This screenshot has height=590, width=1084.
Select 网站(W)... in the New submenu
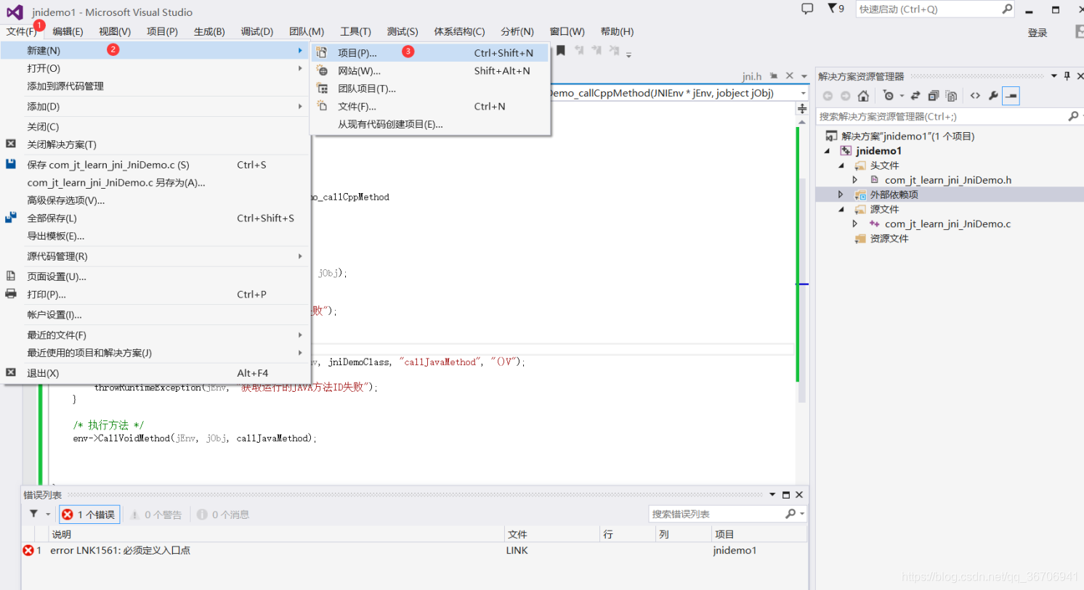tap(430, 70)
